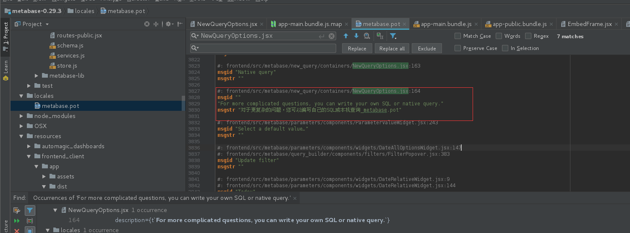Viewport: 630px width, 233px height.
Task: Click the folder icon before metabase-0.29.3 breadcrumb
Action: 8,11
